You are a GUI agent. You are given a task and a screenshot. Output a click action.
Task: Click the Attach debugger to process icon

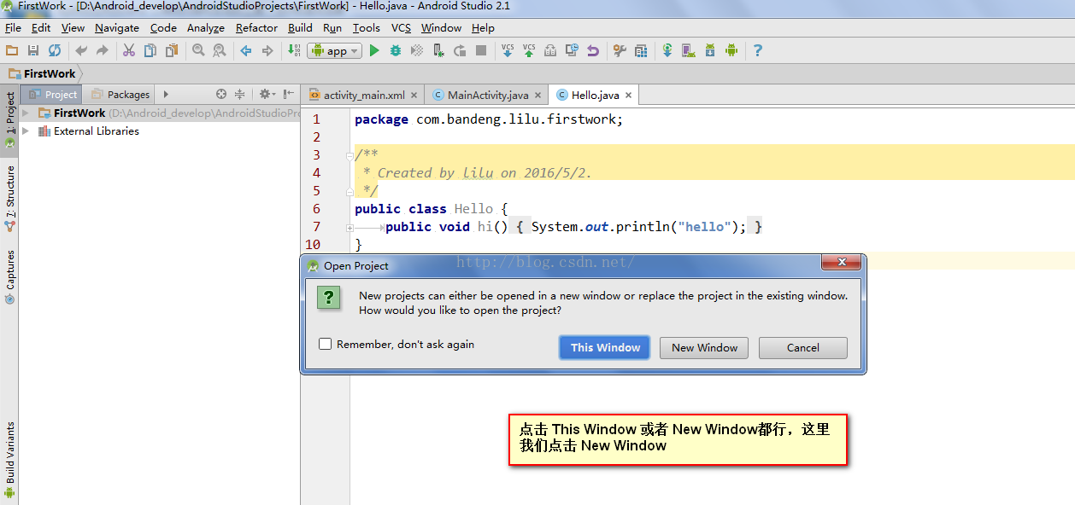pyautogui.click(x=438, y=51)
